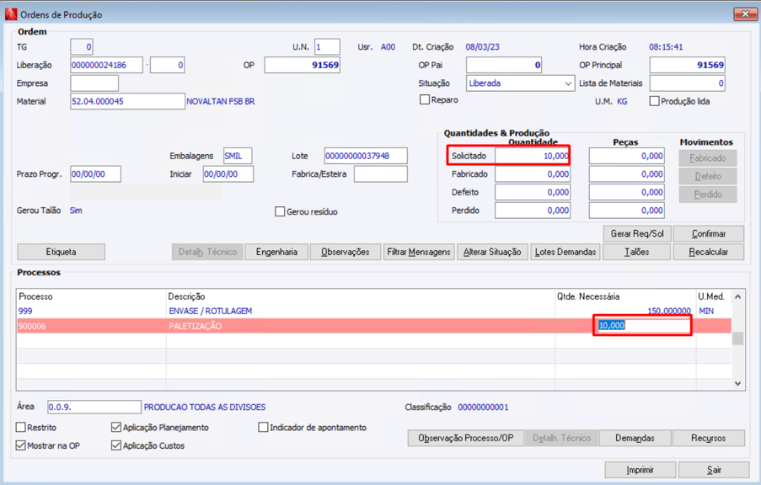Open Engenharia
This screenshot has width=761, height=485.
coord(276,252)
